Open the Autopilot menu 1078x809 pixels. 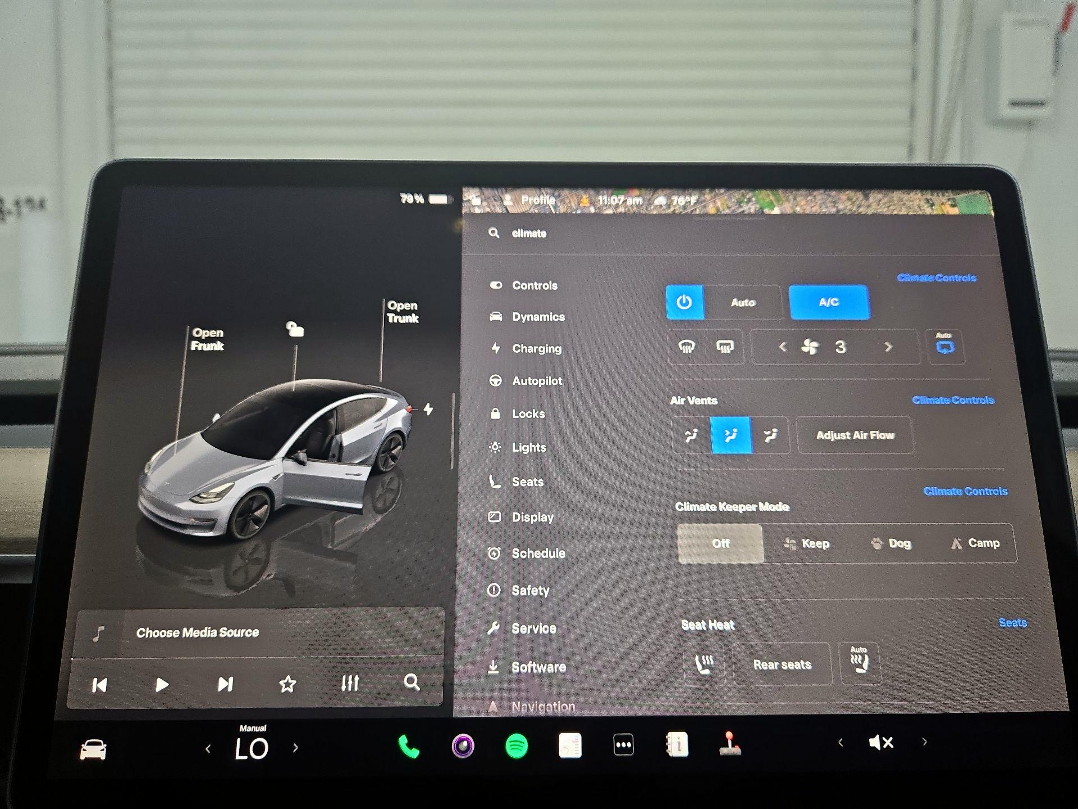(x=526, y=381)
